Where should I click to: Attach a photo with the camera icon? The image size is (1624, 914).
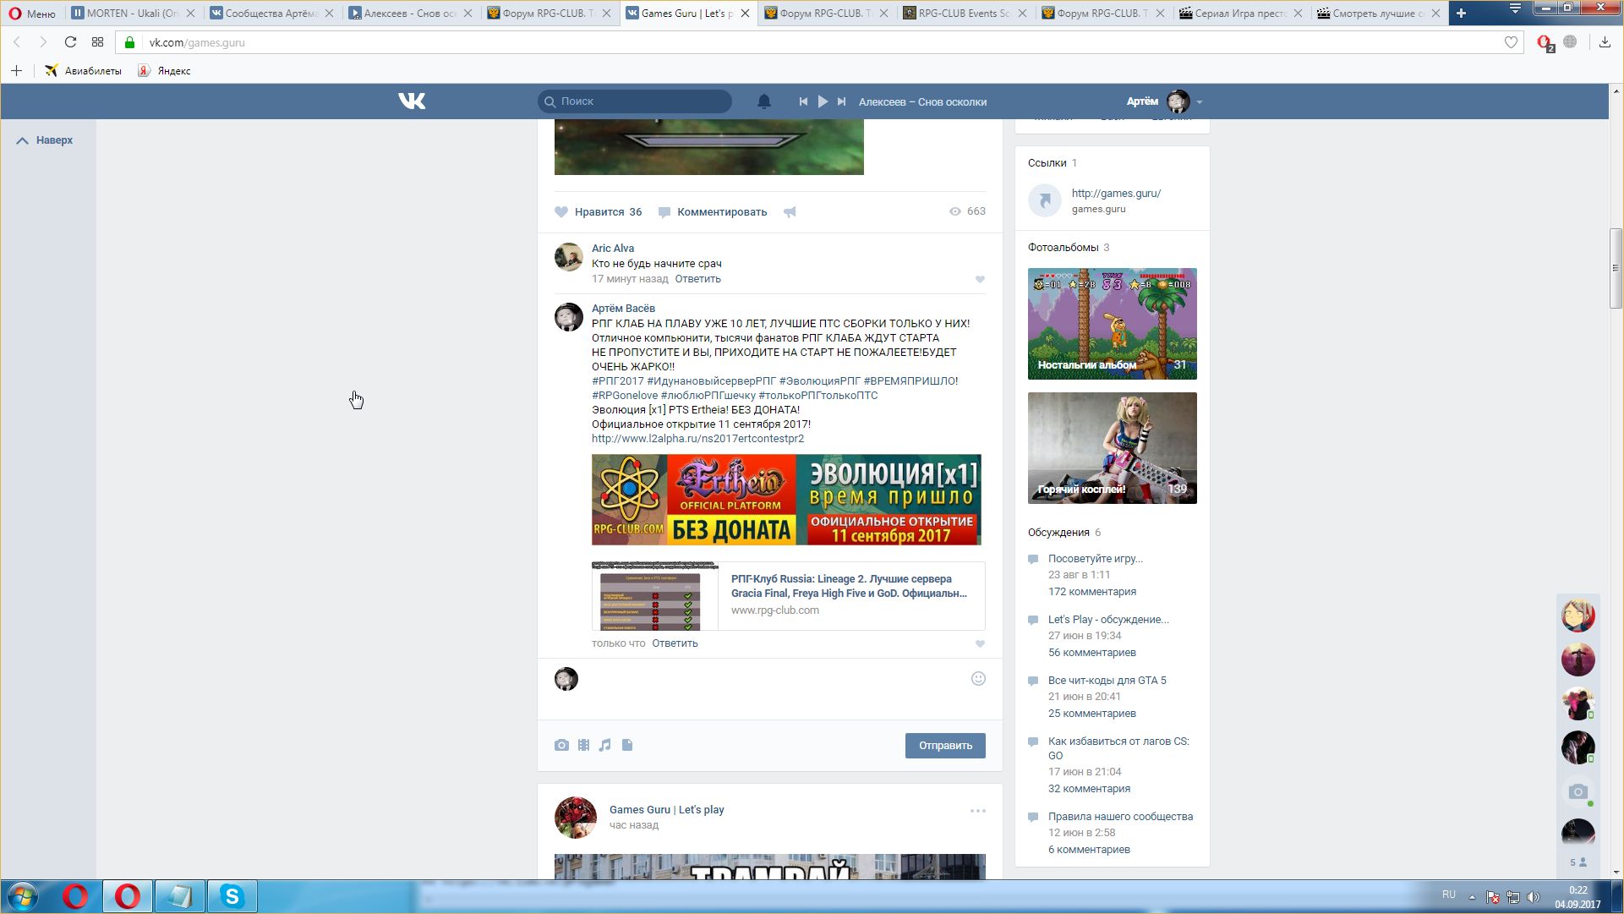point(561,746)
